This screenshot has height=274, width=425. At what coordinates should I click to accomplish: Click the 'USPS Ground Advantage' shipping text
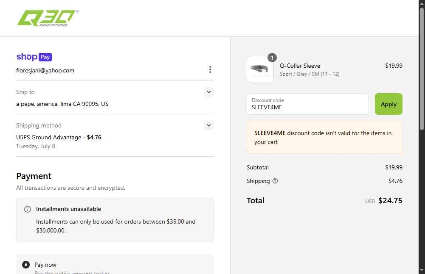(x=49, y=137)
